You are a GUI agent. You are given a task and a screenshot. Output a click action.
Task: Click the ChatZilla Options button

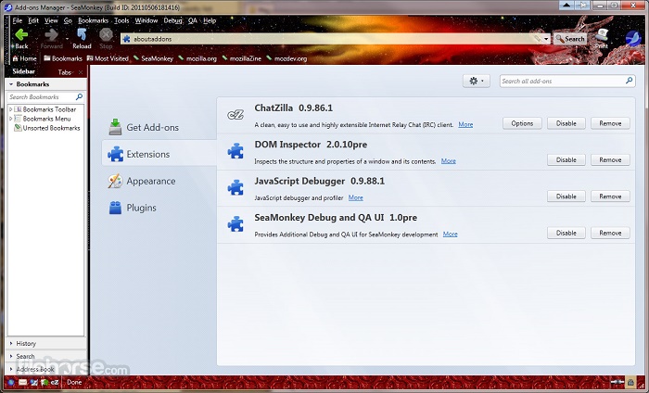(x=522, y=123)
